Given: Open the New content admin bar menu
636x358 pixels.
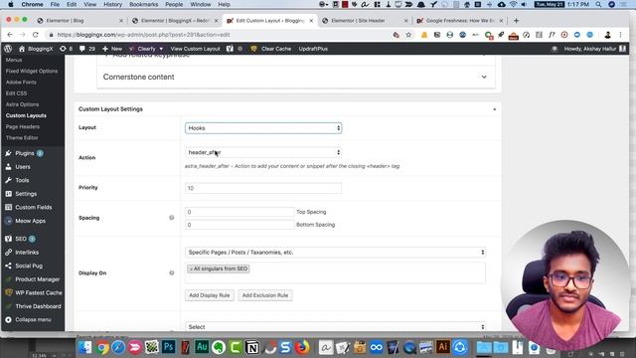Looking at the screenshot, I should (112, 49).
